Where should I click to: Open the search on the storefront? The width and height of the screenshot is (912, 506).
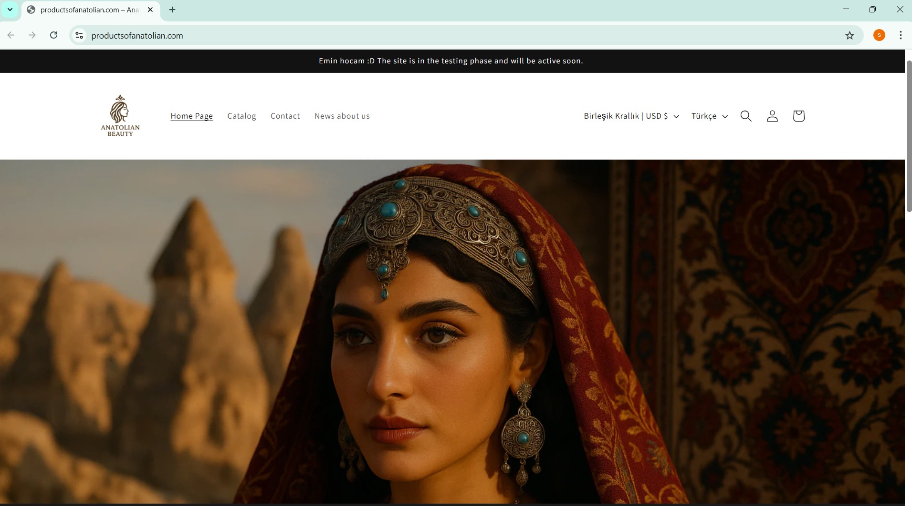[746, 116]
